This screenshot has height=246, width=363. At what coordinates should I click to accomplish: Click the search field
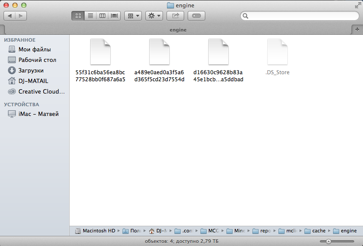(302, 16)
